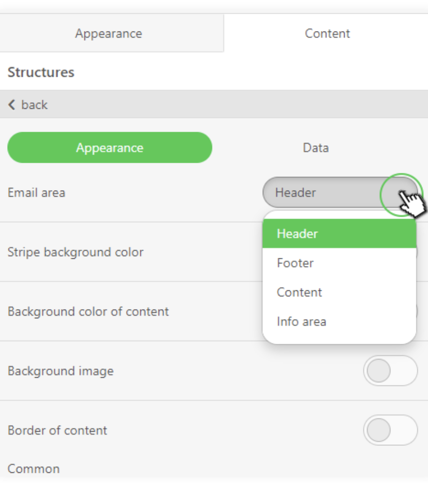Select the green Appearance pill button
Image resolution: width=428 pixels, height=483 pixels.
110,147
